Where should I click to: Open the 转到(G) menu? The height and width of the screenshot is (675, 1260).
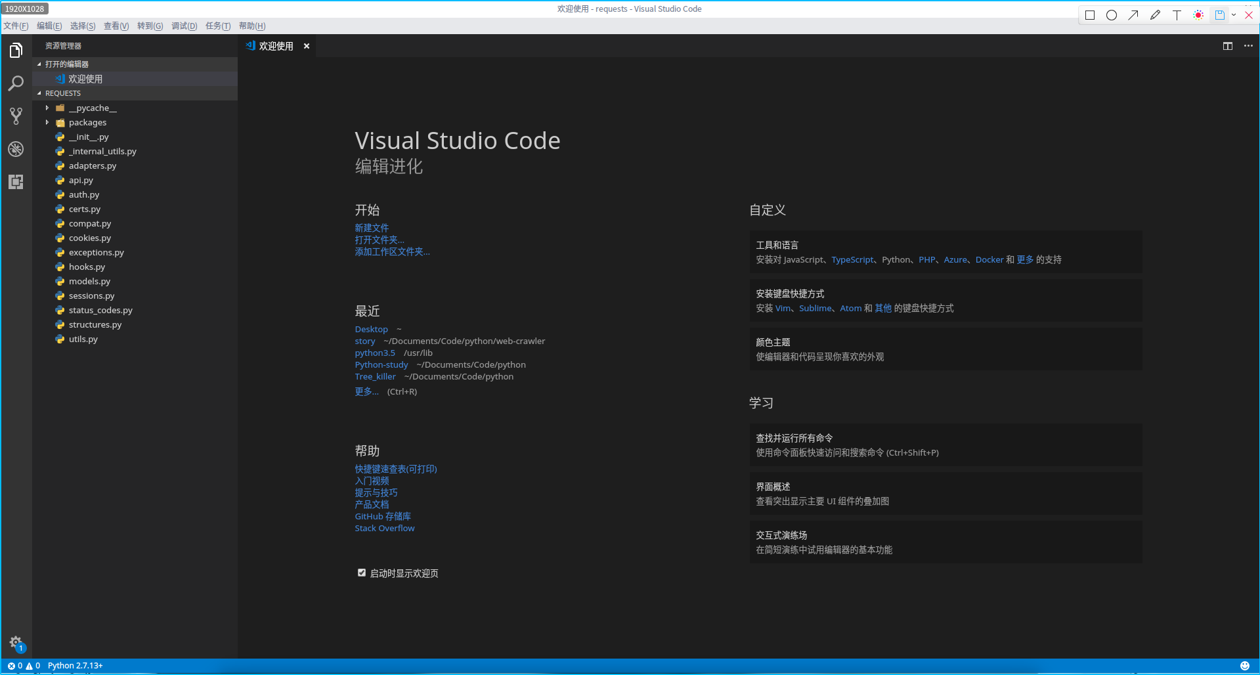coord(150,26)
